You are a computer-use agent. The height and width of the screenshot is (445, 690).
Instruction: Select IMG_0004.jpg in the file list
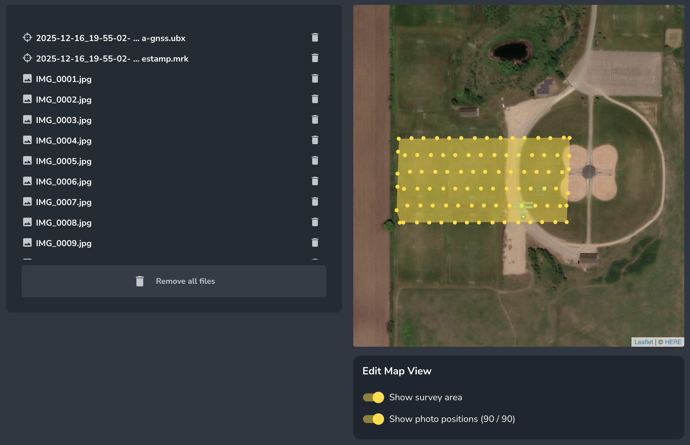click(64, 141)
